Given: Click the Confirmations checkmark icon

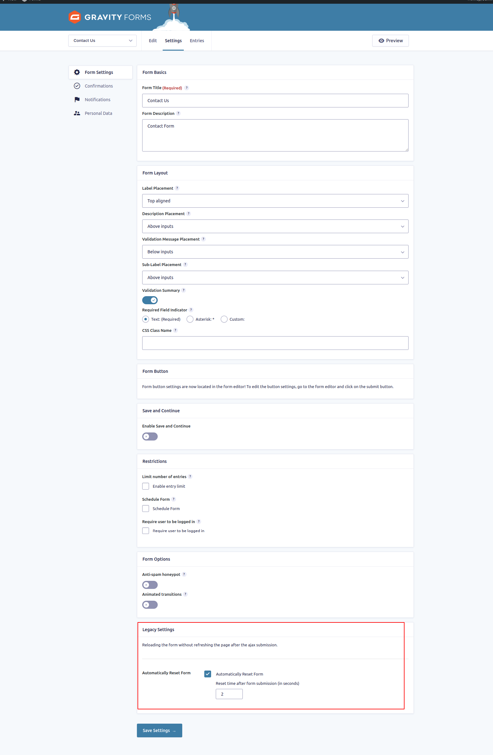Looking at the screenshot, I should (77, 86).
